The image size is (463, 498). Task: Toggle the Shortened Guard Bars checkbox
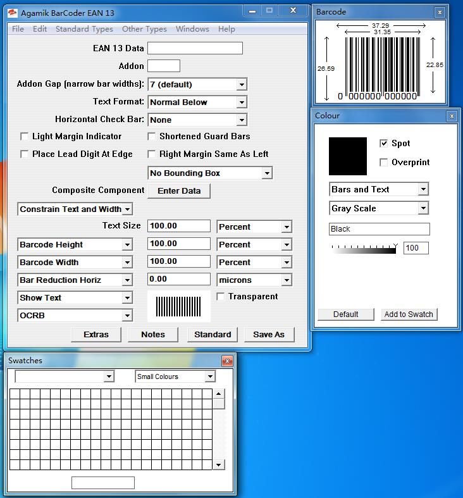pos(152,137)
